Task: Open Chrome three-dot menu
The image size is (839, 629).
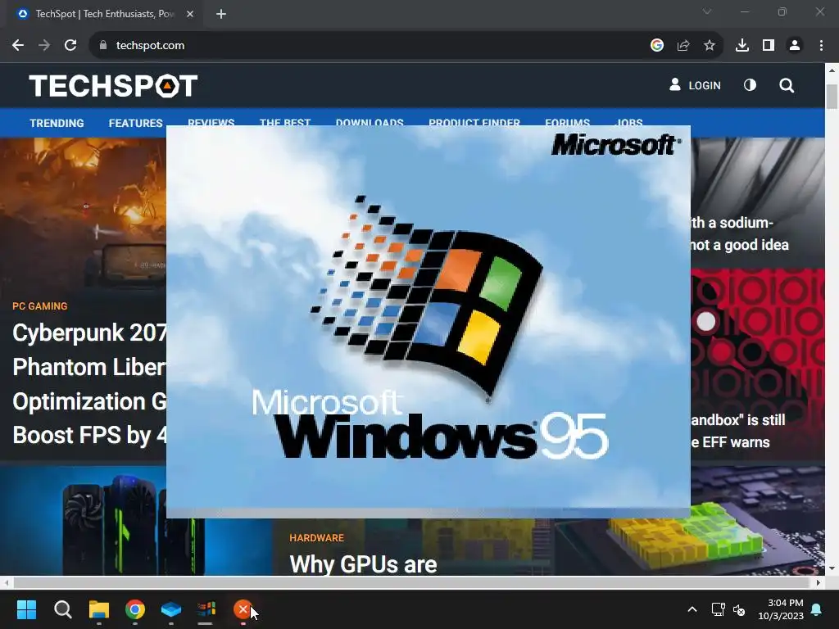Action: pyautogui.click(x=821, y=46)
